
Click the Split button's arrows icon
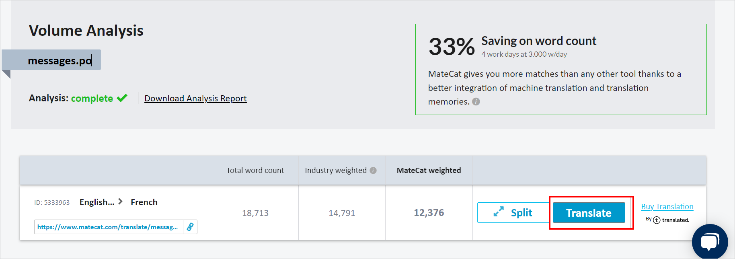point(499,212)
